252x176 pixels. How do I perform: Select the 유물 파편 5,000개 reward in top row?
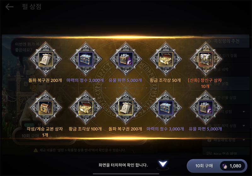point(126,59)
